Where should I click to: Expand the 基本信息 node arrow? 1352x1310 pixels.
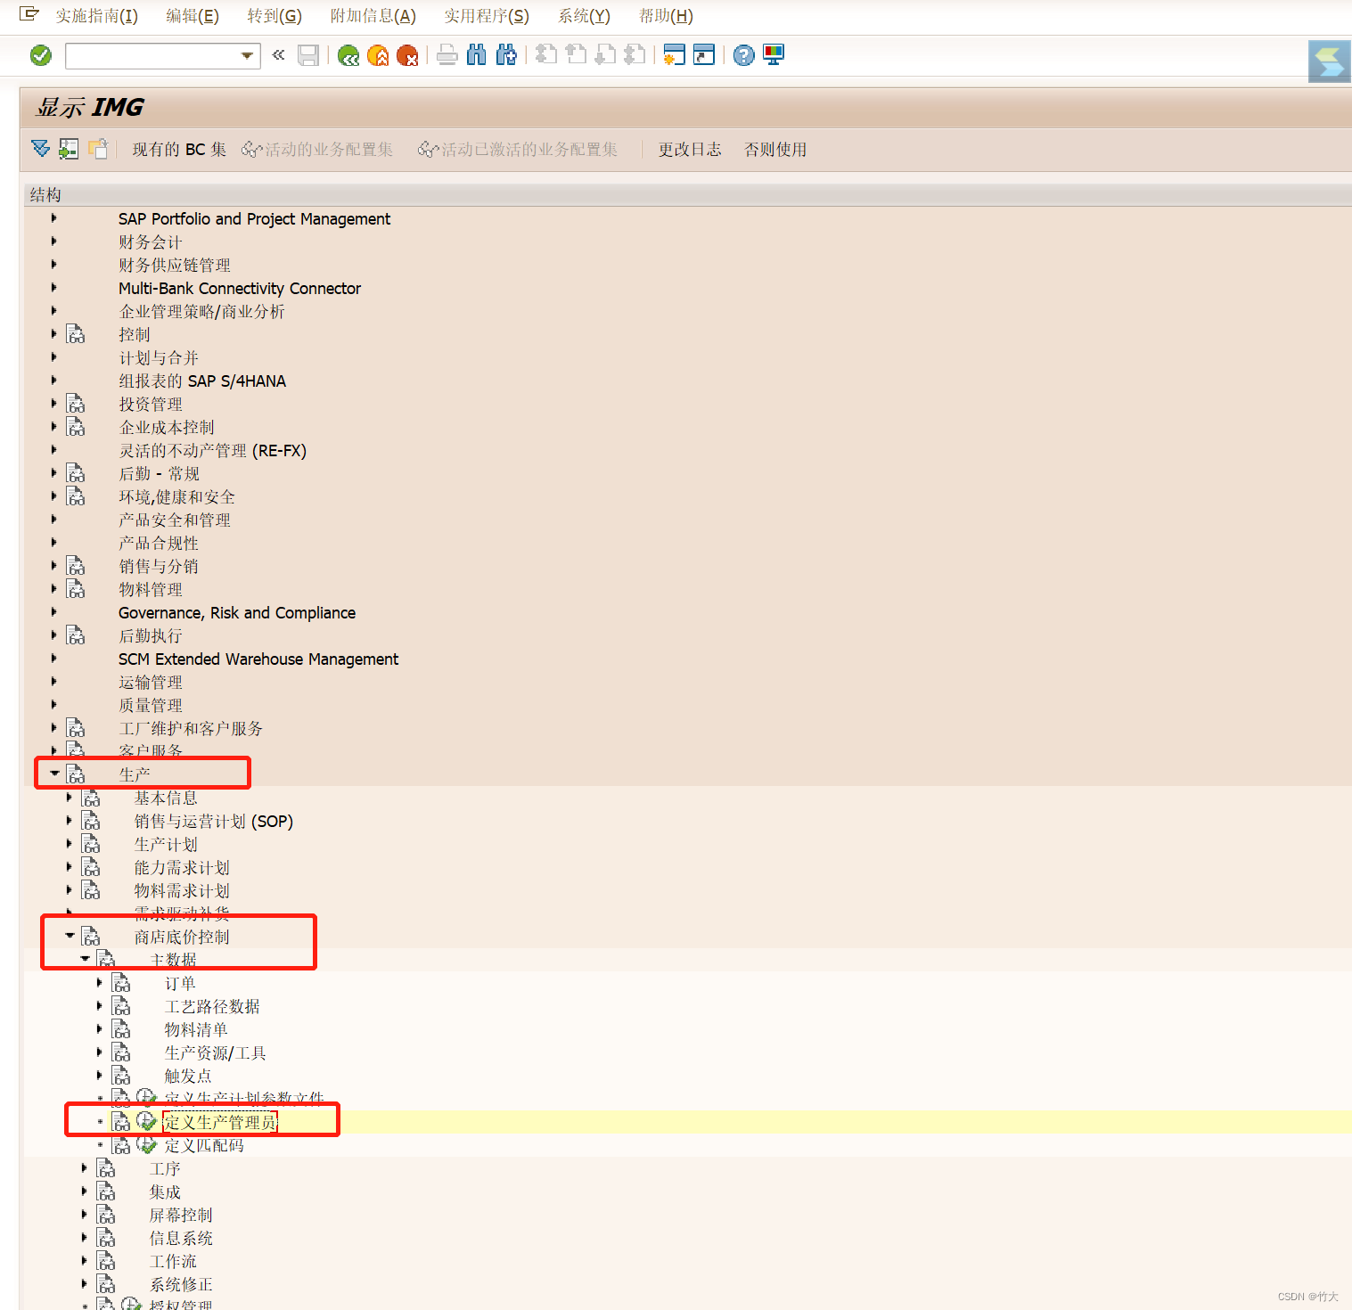(69, 797)
